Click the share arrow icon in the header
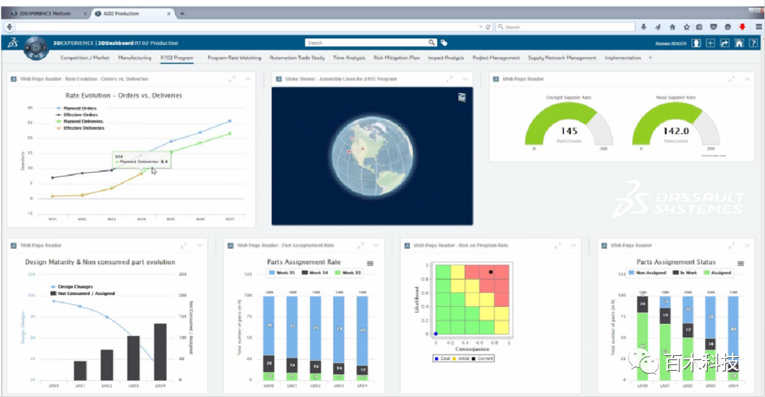The image size is (765, 397). point(725,43)
